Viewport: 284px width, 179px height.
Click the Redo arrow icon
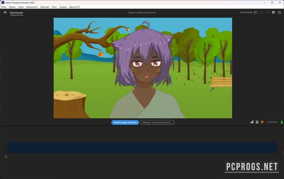[267, 12]
